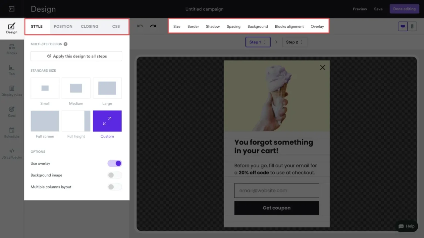Enable the Background image switch
424x238 pixels.
115,175
